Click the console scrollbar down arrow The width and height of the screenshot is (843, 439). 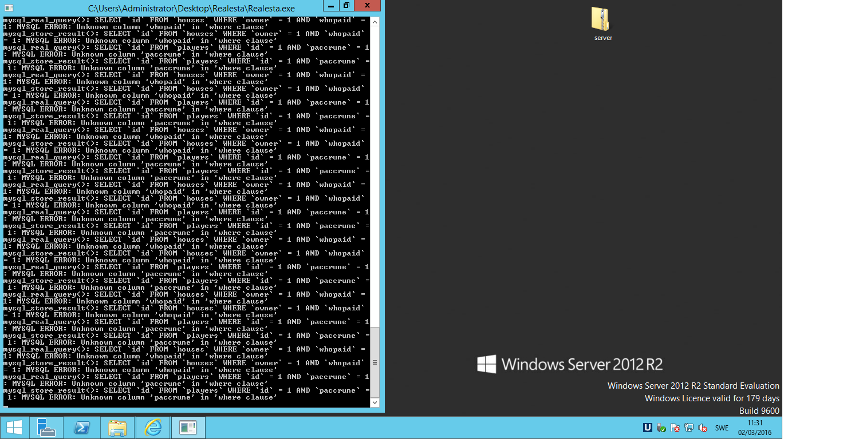pyautogui.click(x=375, y=402)
